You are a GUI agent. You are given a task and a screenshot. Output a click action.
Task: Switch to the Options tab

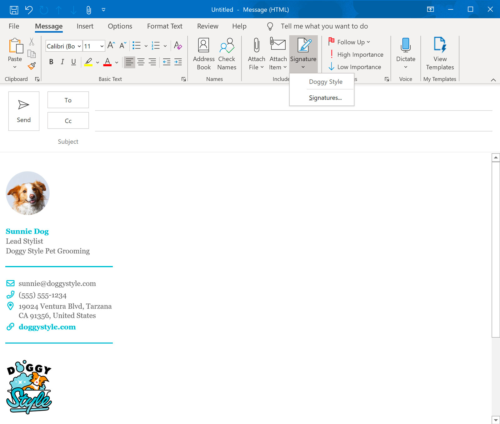(x=120, y=26)
